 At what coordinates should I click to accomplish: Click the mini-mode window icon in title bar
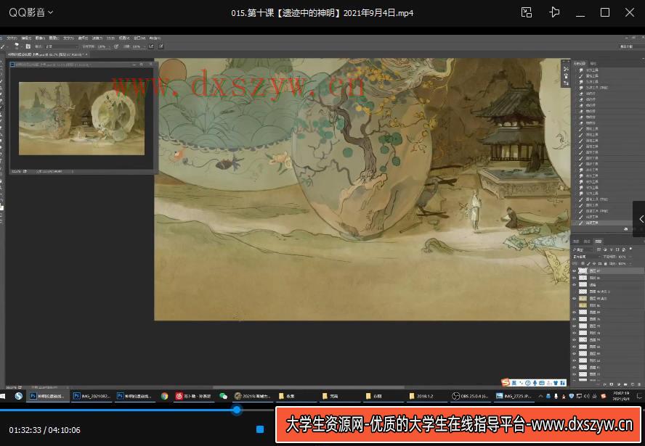click(527, 12)
